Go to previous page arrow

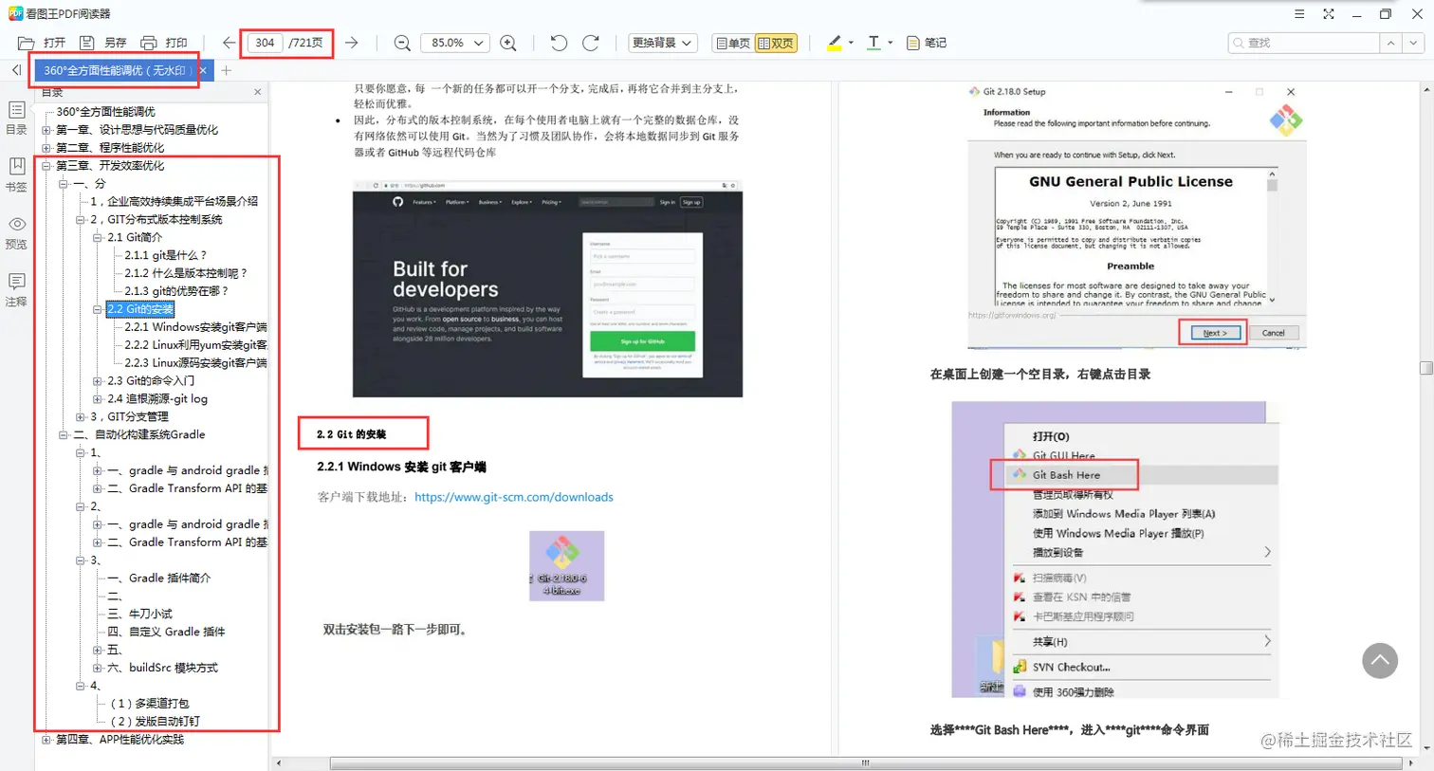[229, 43]
